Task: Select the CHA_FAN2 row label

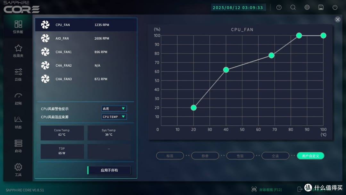Action: point(63,66)
